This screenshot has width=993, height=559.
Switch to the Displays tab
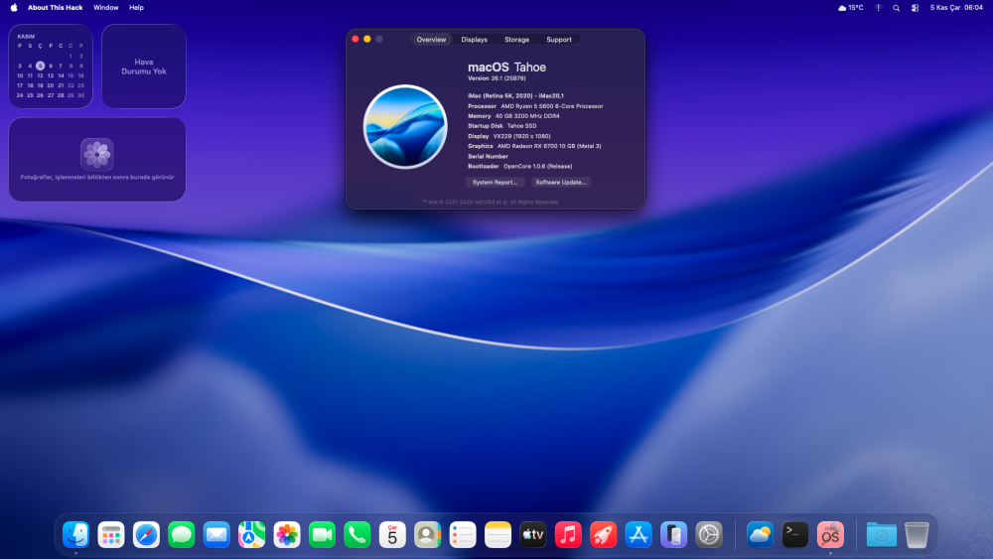475,40
